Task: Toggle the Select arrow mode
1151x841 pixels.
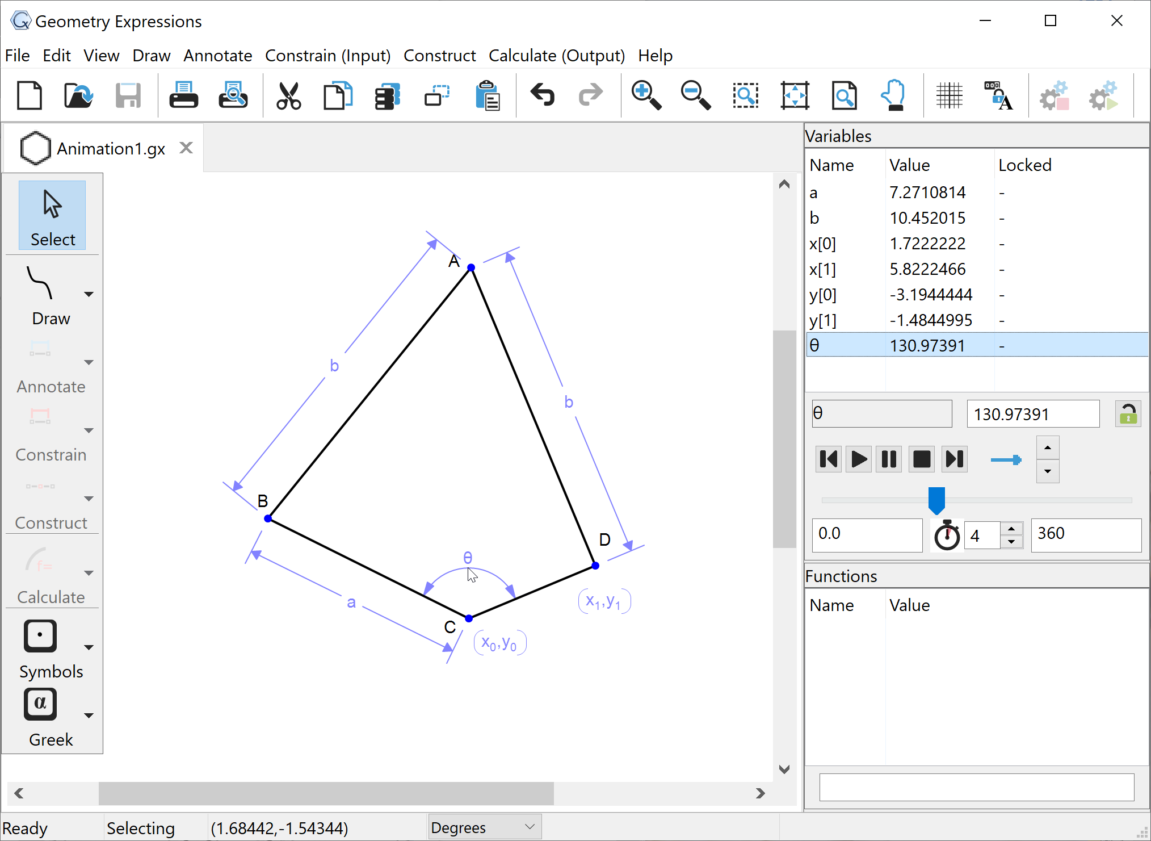Action: [x=52, y=215]
